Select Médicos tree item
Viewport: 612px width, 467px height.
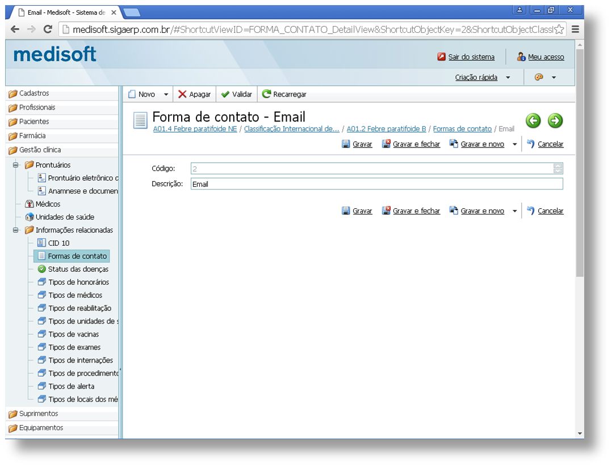43,204
